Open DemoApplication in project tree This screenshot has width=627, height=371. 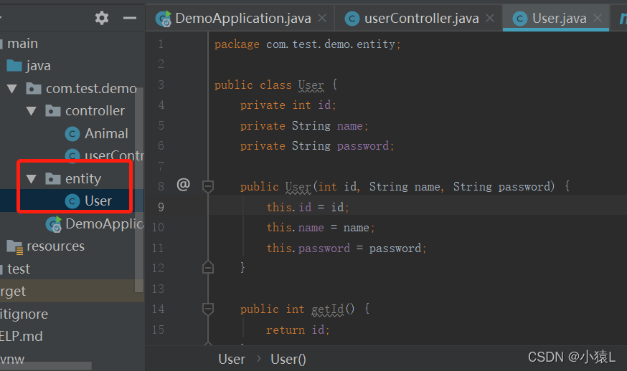pyautogui.click(x=105, y=223)
